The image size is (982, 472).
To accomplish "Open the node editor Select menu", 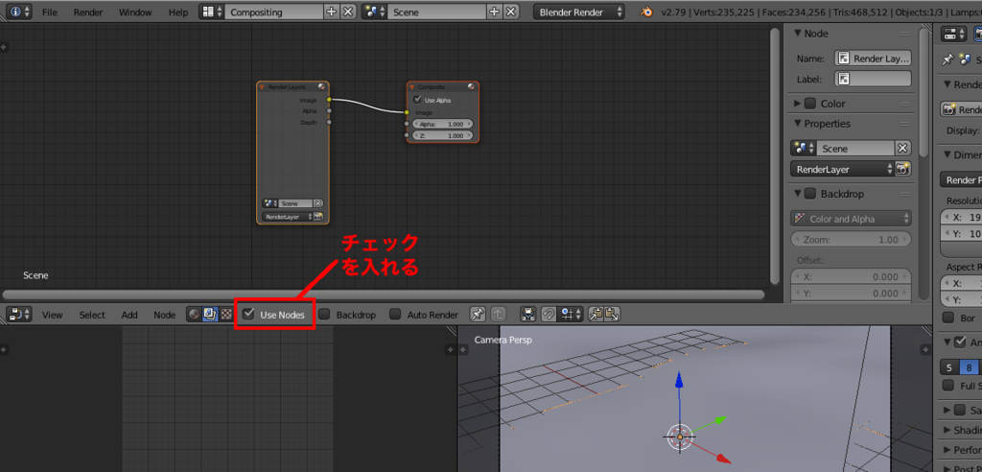I will 92,315.
